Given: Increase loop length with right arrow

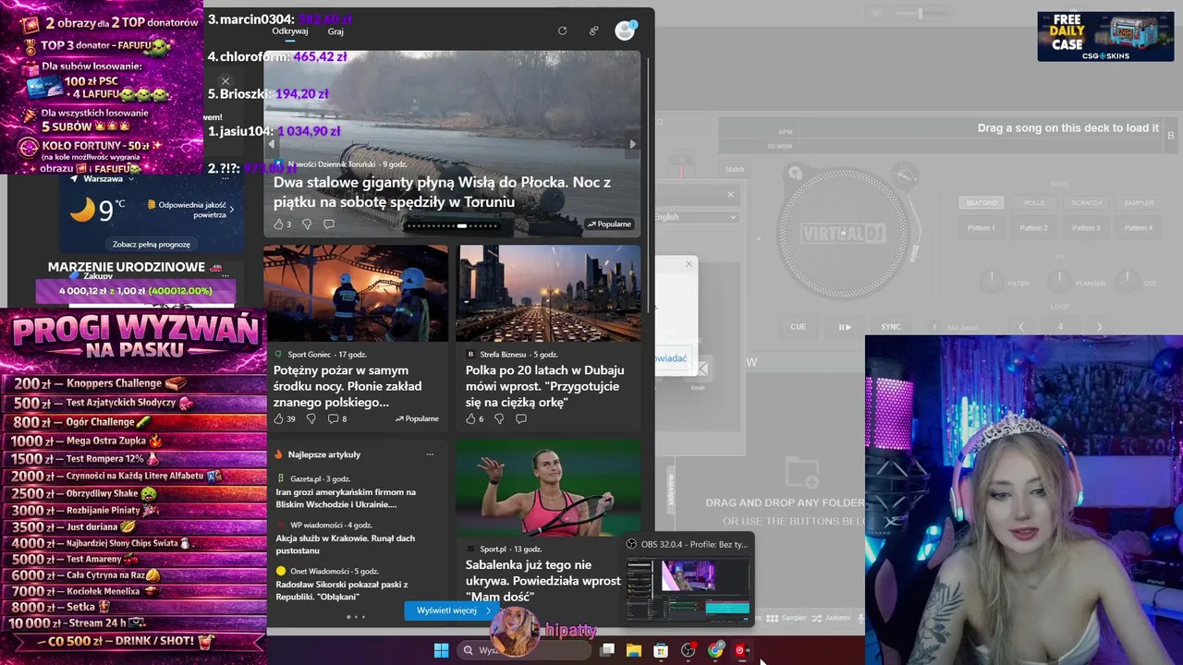Looking at the screenshot, I should point(1099,327).
